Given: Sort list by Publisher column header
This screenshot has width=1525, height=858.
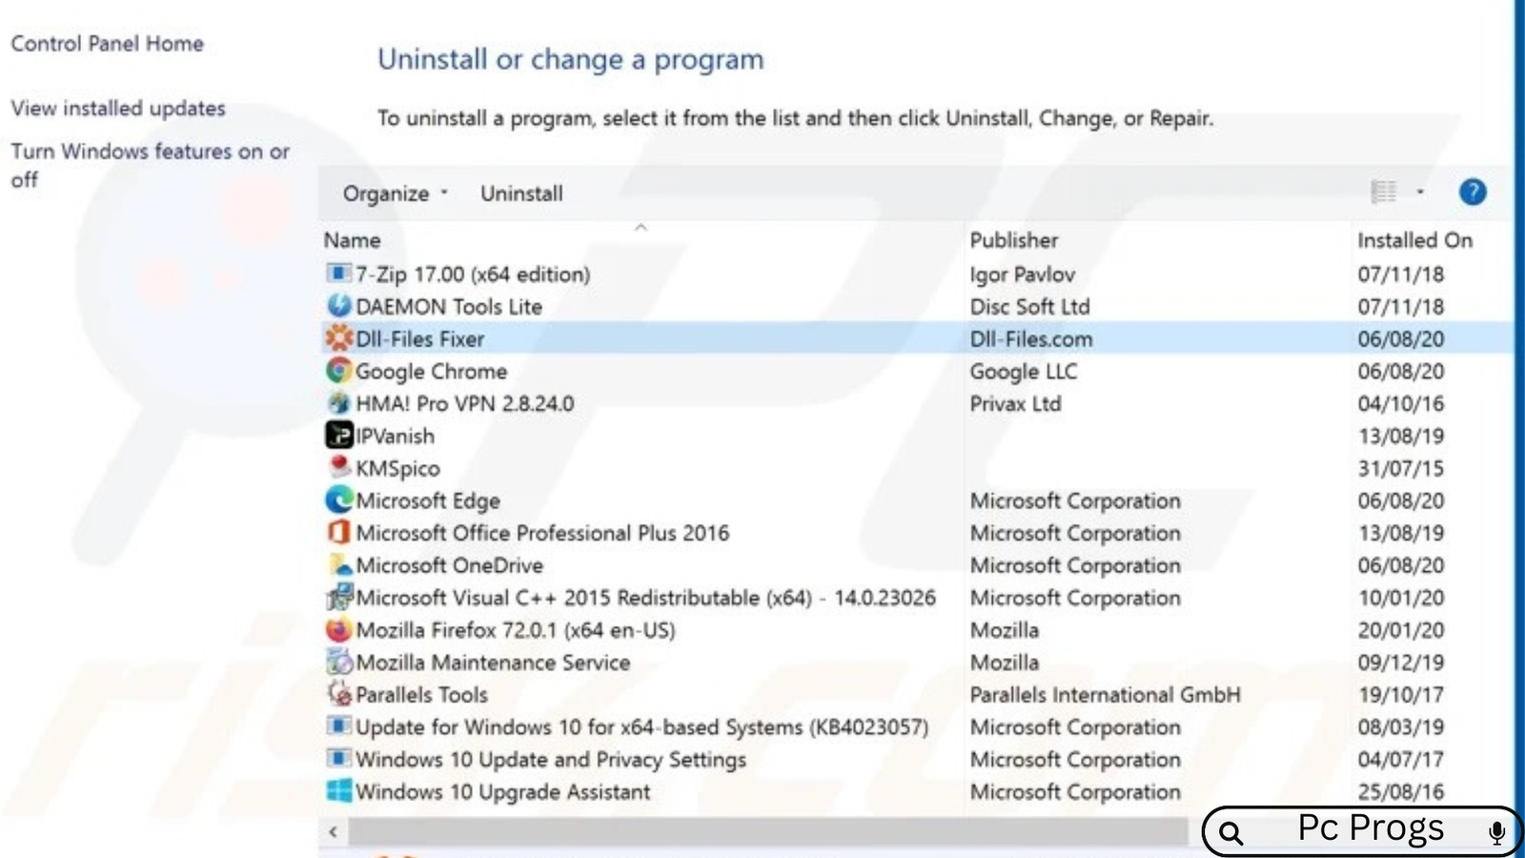Looking at the screenshot, I should (x=1014, y=240).
